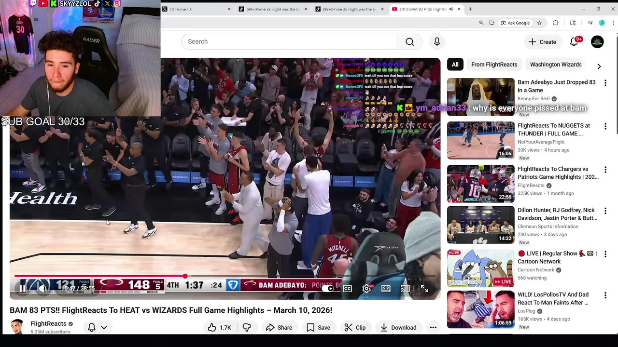Open more actions (three dots) beside Download
Screen dimensions: 618x347
tap(433, 328)
